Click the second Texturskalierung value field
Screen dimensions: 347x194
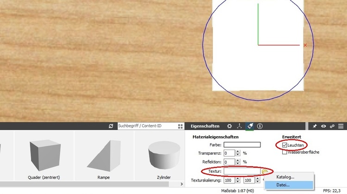click(249, 180)
